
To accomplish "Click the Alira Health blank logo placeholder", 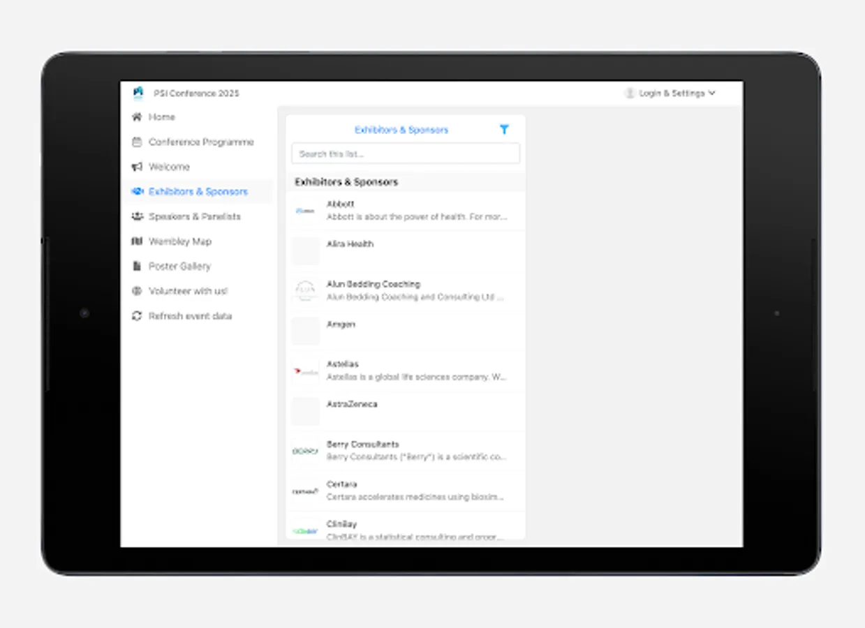I will 305,251.
